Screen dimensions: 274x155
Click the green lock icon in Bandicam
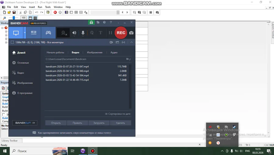[91, 22]
